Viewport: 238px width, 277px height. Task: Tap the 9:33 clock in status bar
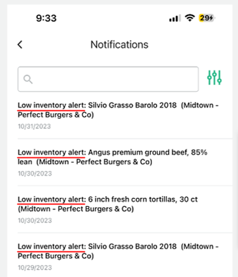coord(46,18)
